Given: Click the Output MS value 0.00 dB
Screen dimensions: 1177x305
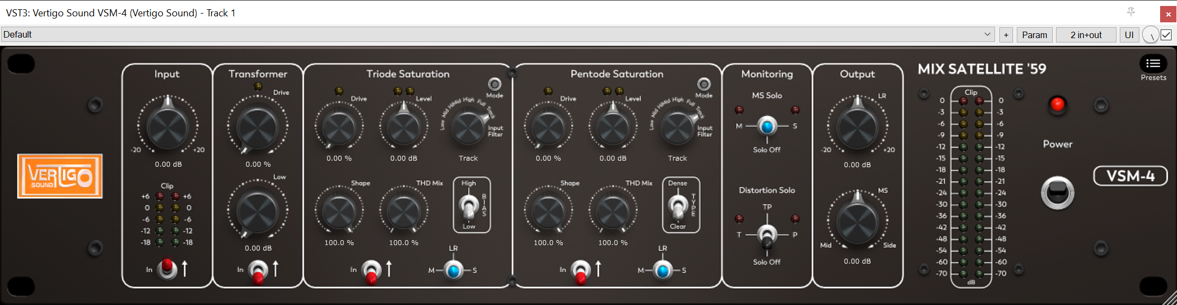Looking at the screenshot, I should [857, 261].
